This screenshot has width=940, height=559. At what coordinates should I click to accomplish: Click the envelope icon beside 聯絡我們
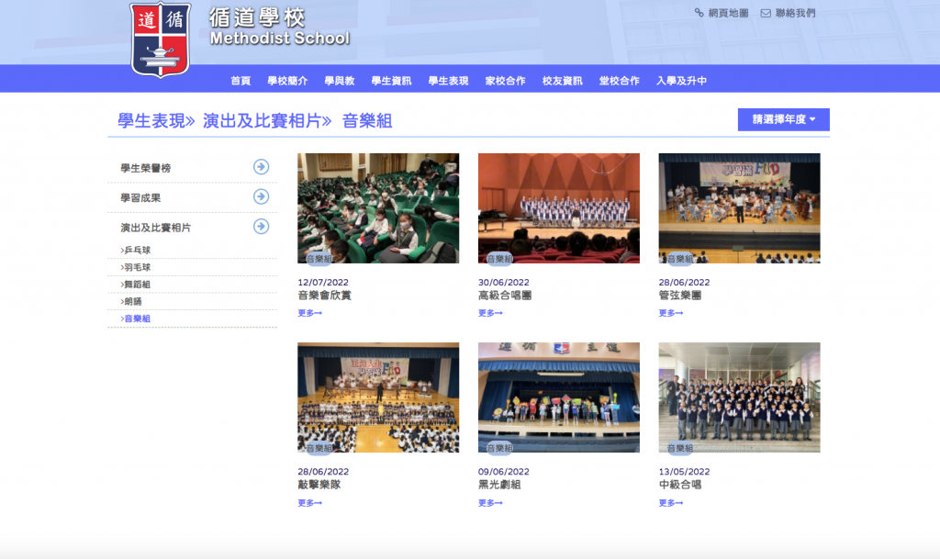coord(766,13)
